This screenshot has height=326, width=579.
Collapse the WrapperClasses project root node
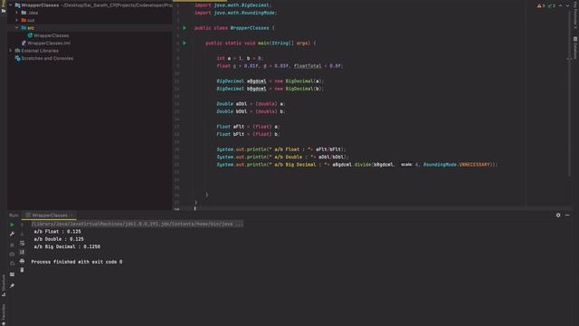(x=10, y=5)
